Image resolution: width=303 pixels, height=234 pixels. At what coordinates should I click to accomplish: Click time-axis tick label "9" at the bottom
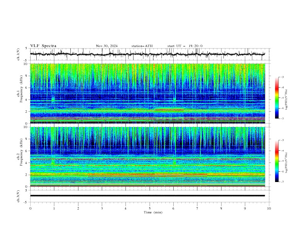coord(245,208)
